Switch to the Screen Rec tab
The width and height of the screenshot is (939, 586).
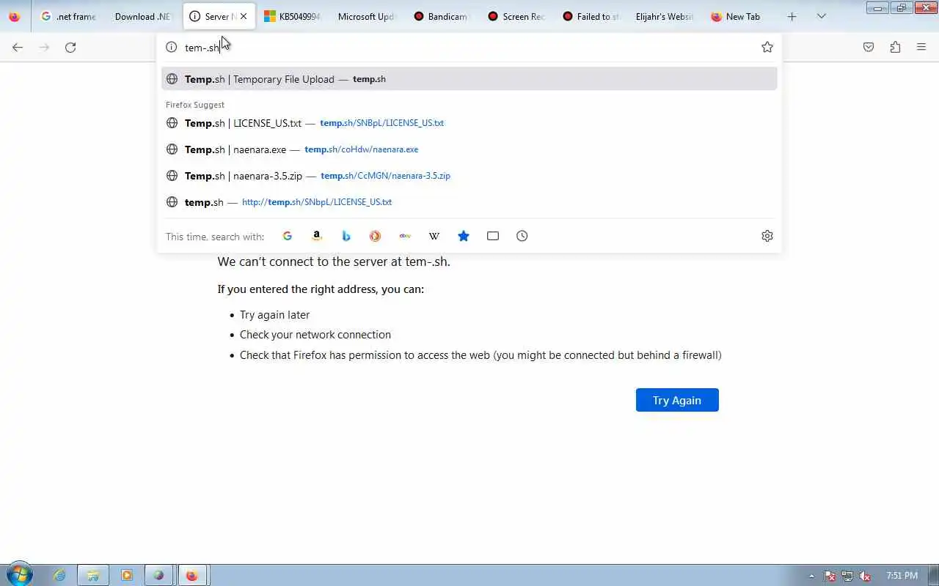(x=516, y=16)
